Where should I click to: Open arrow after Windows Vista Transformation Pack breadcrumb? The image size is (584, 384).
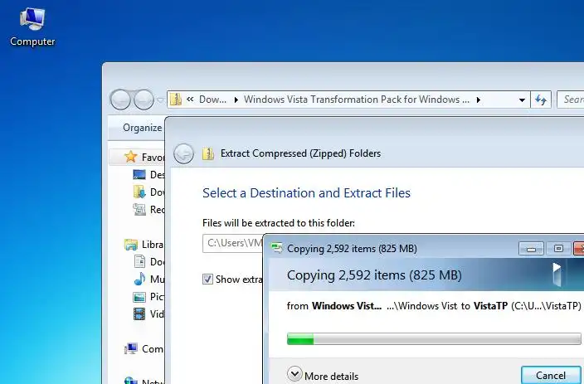tap(479, 100)
